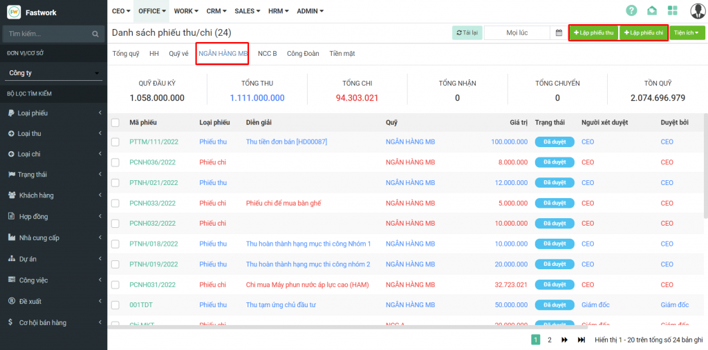708x350 pixels.
Task: Expand the Tiện ích dropdown button
Action: 687,32
